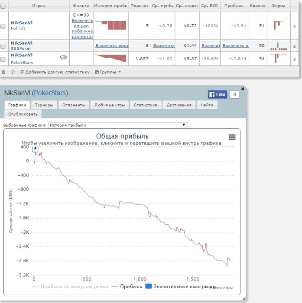Viewport: 302px width, 303px height.
Task: Sort by the Игрок column header
Action: [39, 6]
